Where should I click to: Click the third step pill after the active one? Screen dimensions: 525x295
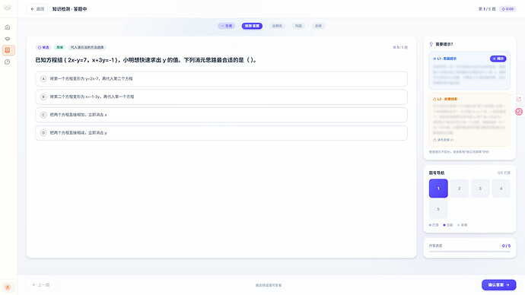pos(277,26)
